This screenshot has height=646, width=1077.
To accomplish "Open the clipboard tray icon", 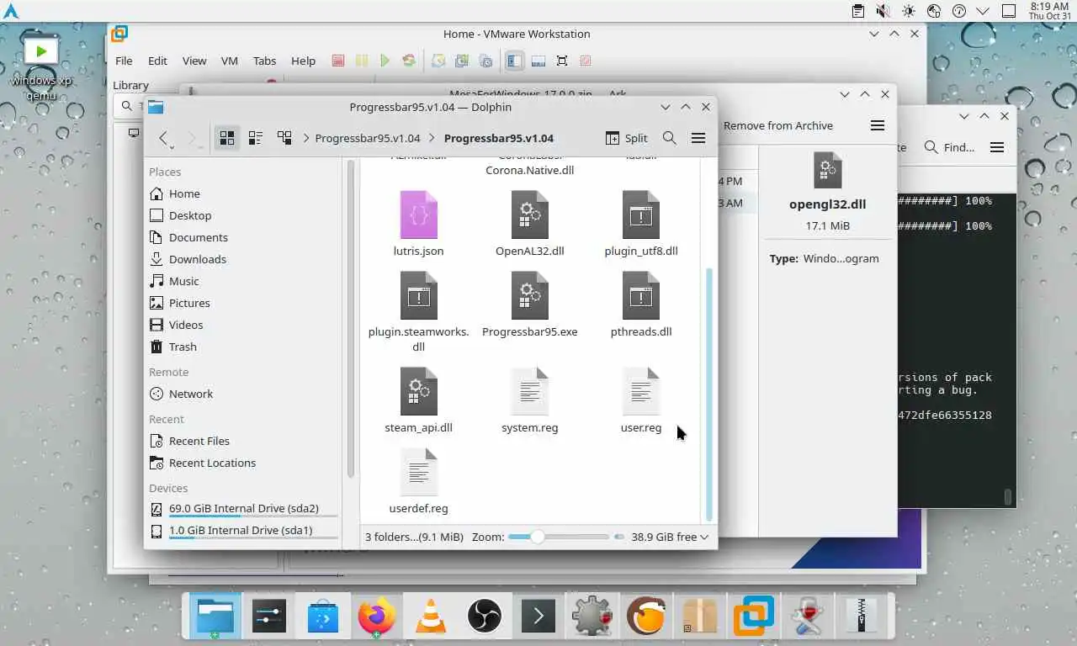I will pos(857,11).
